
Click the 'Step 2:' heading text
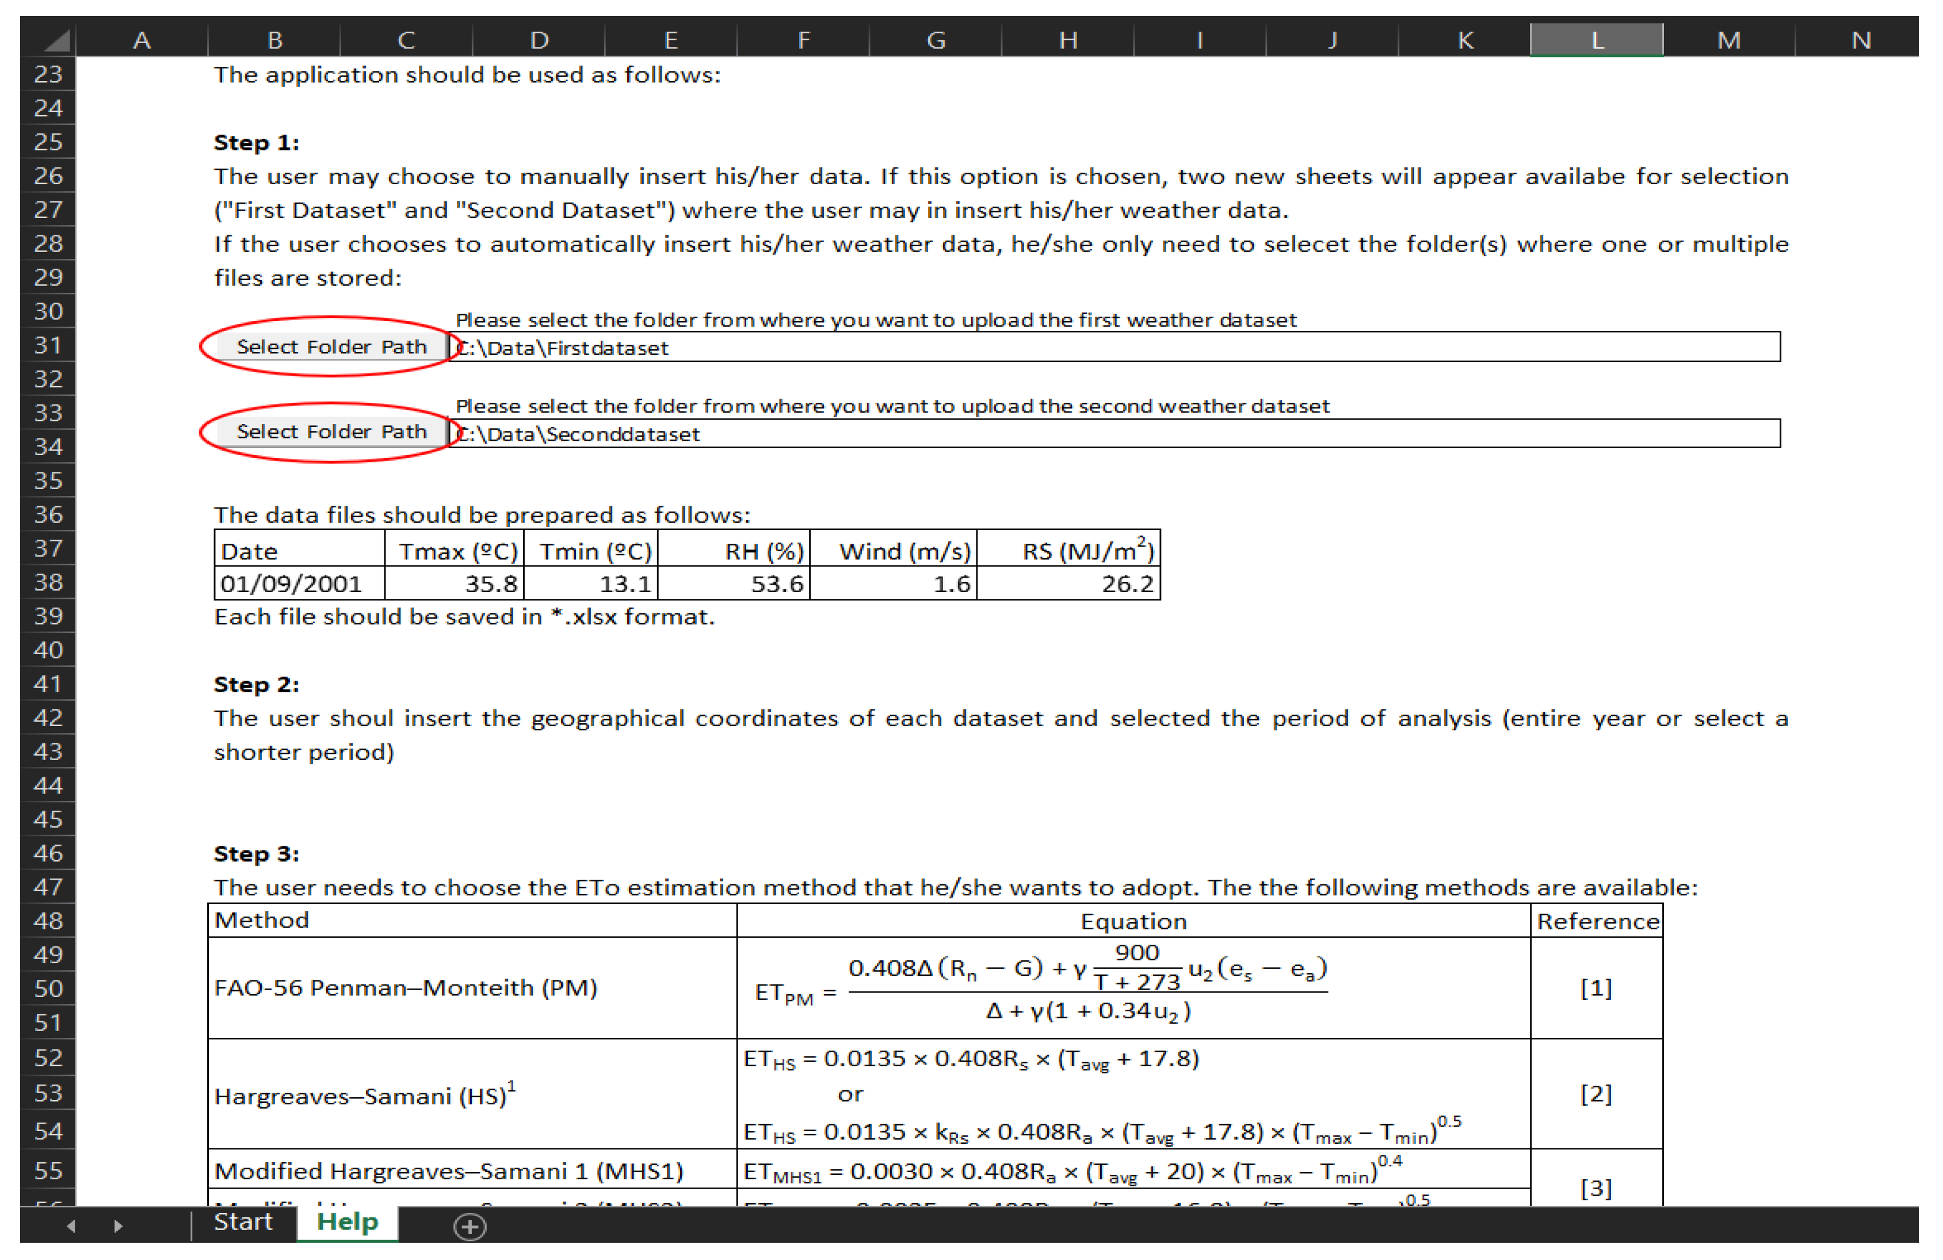(257, 684)
